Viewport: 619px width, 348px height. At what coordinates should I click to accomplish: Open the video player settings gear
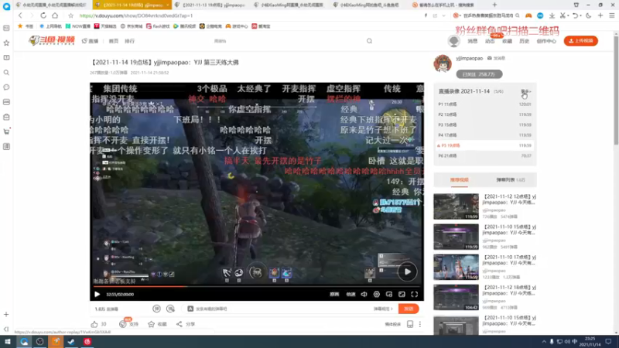(x=377, y=294)
